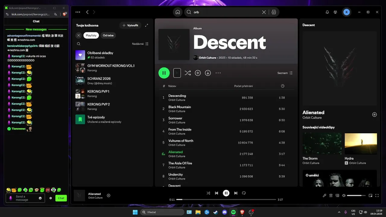
Task: Search within the library
Action: click(78, 44)
